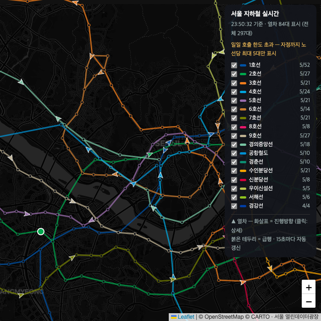
Task: Click the 5/14 count for 6호선
Action: pyautogui.click(x=305, y=109)
